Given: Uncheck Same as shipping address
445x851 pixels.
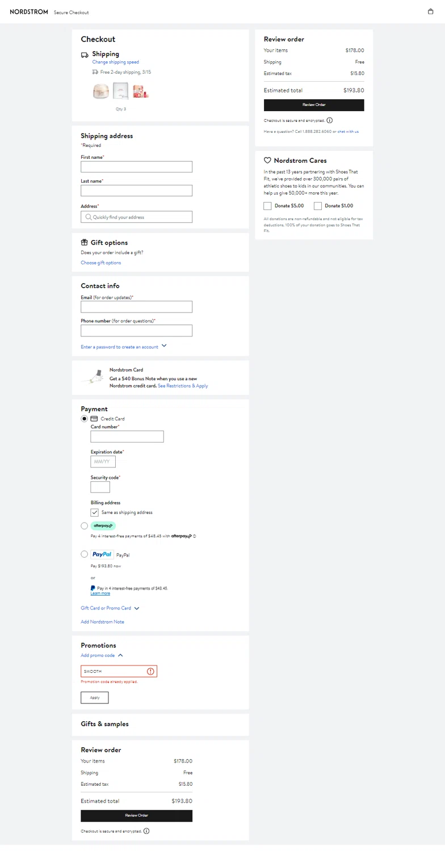Looking at the screenshot, I should coord(95,512).
